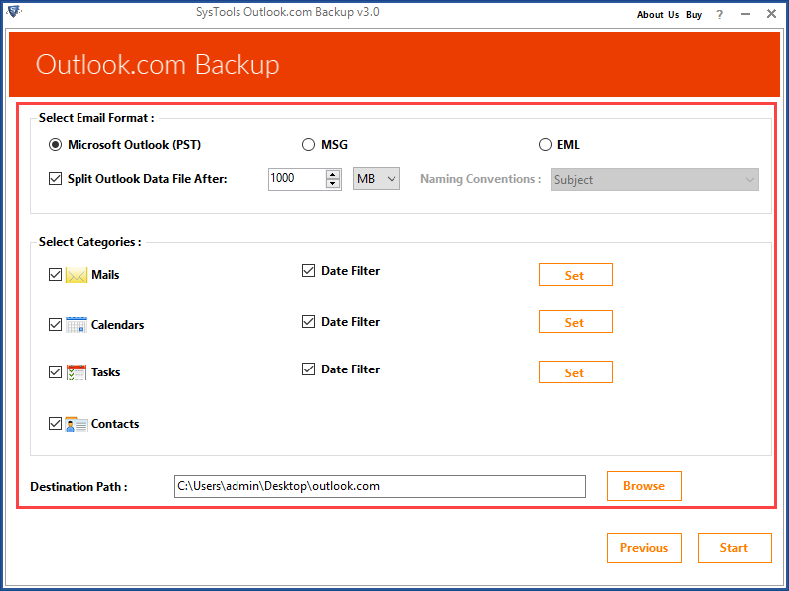The image size is (789, 591).
Task: Click the Mails envelope icon
Action: [x=77, y=274]
